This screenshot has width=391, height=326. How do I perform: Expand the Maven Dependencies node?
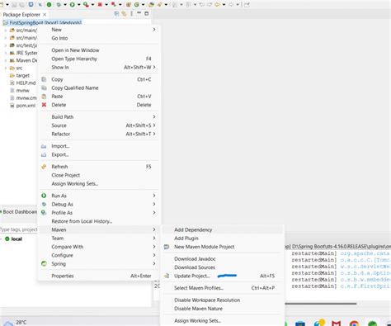pos(6,60)
